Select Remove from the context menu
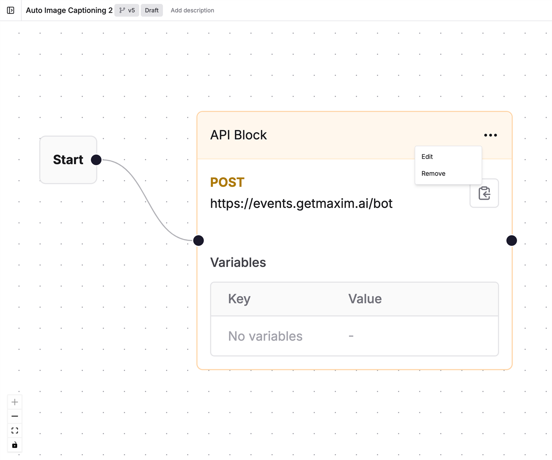 point(433,173)
